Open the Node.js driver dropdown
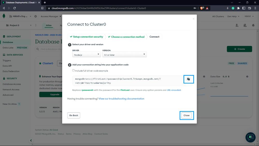The image size is (259, 146). 87,55
